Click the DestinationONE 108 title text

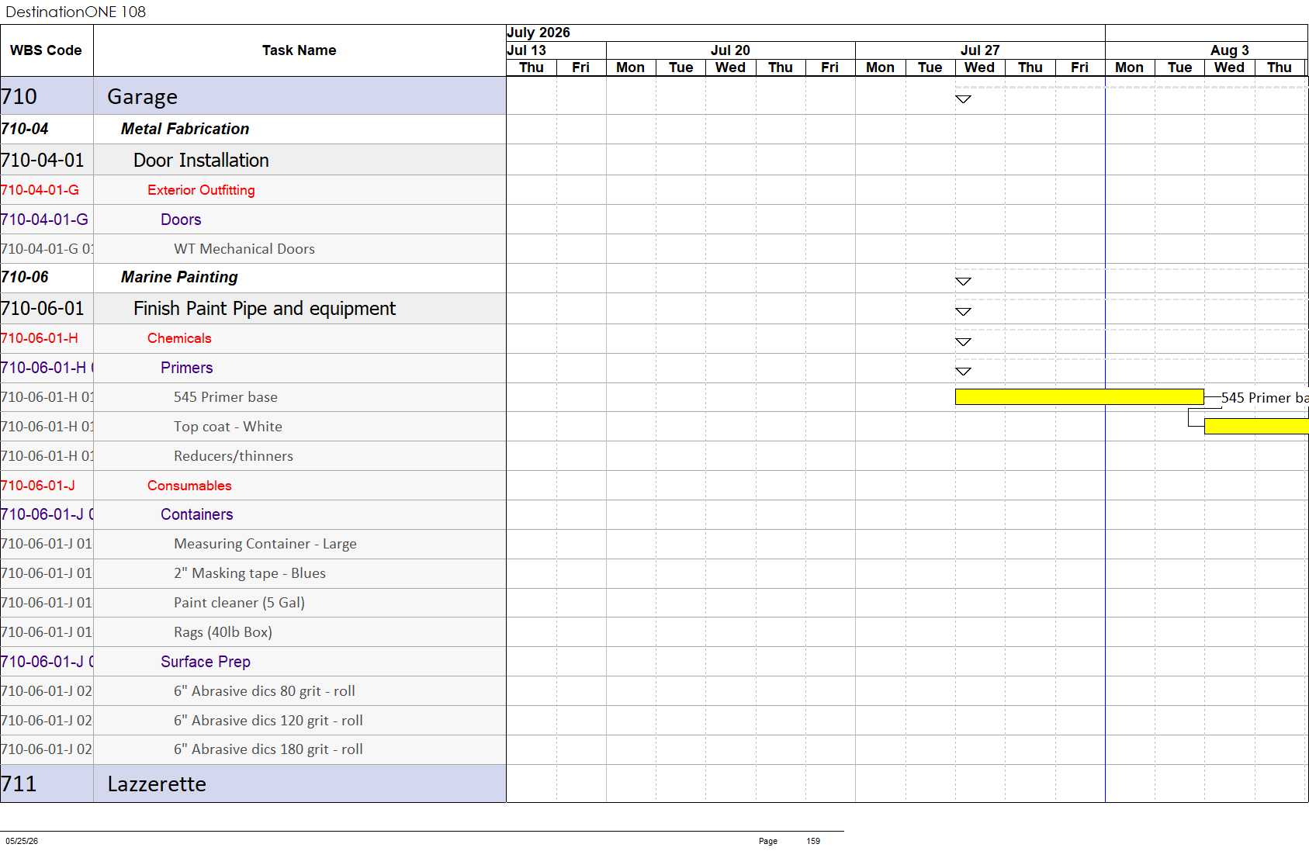75,12
